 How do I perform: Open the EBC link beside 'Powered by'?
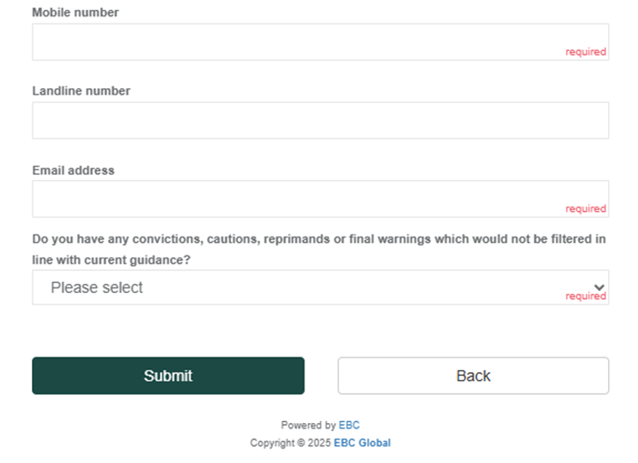click(x=349, y=425)
